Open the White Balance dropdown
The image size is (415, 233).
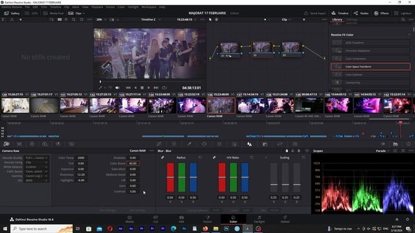click(x=36, y=167)
